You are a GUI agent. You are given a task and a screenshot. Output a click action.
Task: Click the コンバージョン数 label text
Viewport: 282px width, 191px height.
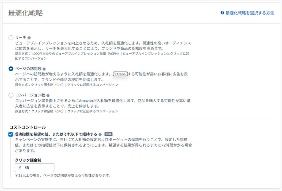click(x=30, y=95)
